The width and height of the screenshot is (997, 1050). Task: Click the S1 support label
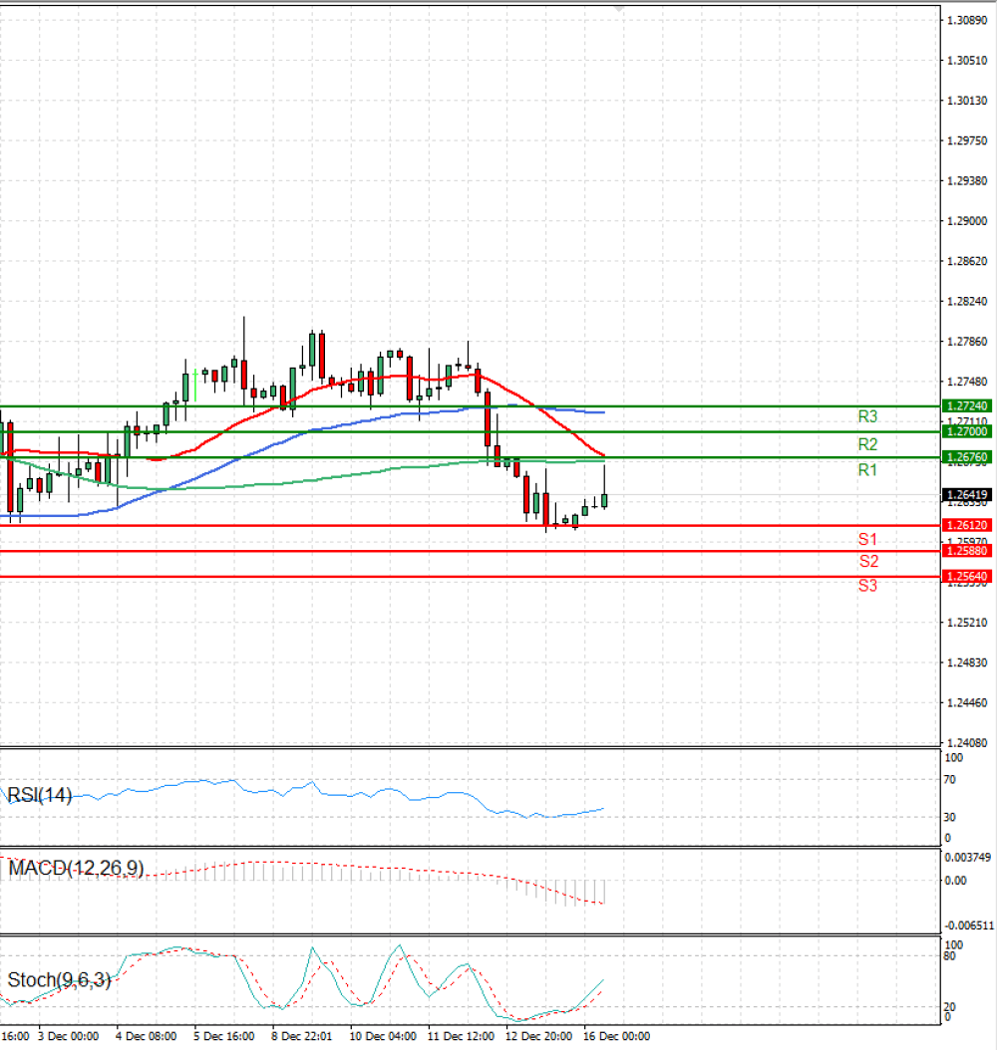click(867, 539)
